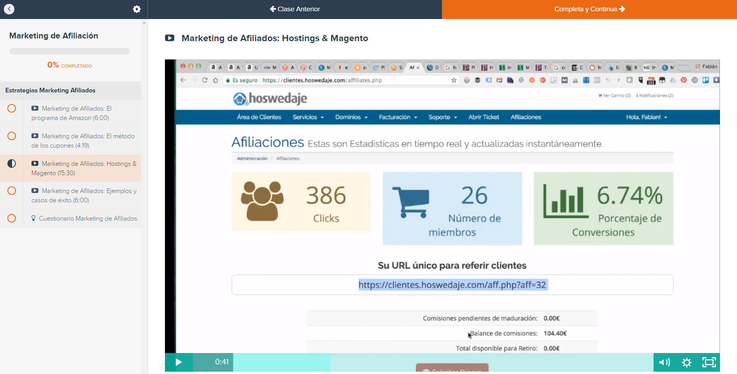Click browser back arrow in video
Screen dimensions: 737x374
coord(183,80)
